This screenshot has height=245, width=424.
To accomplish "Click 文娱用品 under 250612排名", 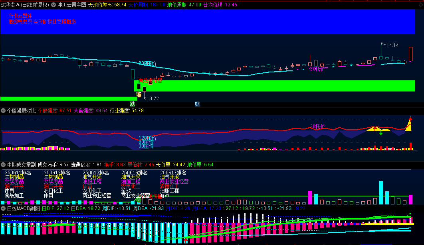I will click(x=53, y=181).
